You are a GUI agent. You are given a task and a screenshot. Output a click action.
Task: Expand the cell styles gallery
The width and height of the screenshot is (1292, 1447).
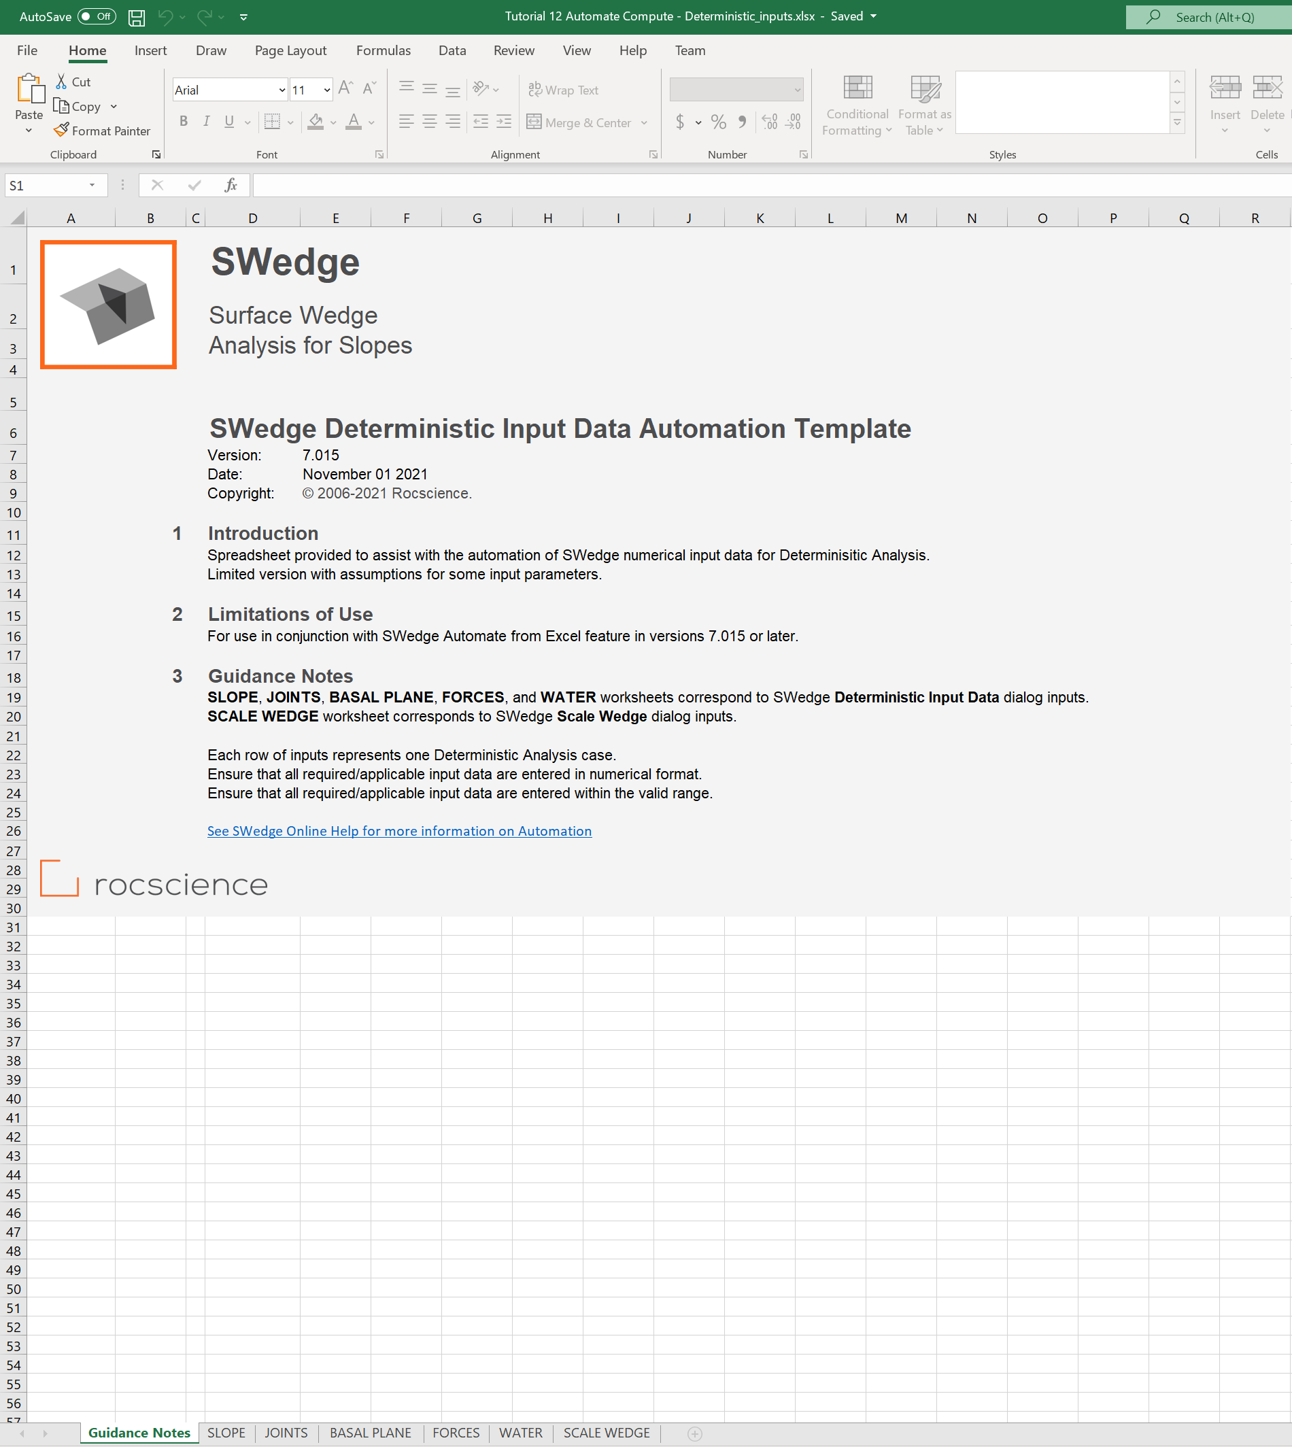(1177, 124)
